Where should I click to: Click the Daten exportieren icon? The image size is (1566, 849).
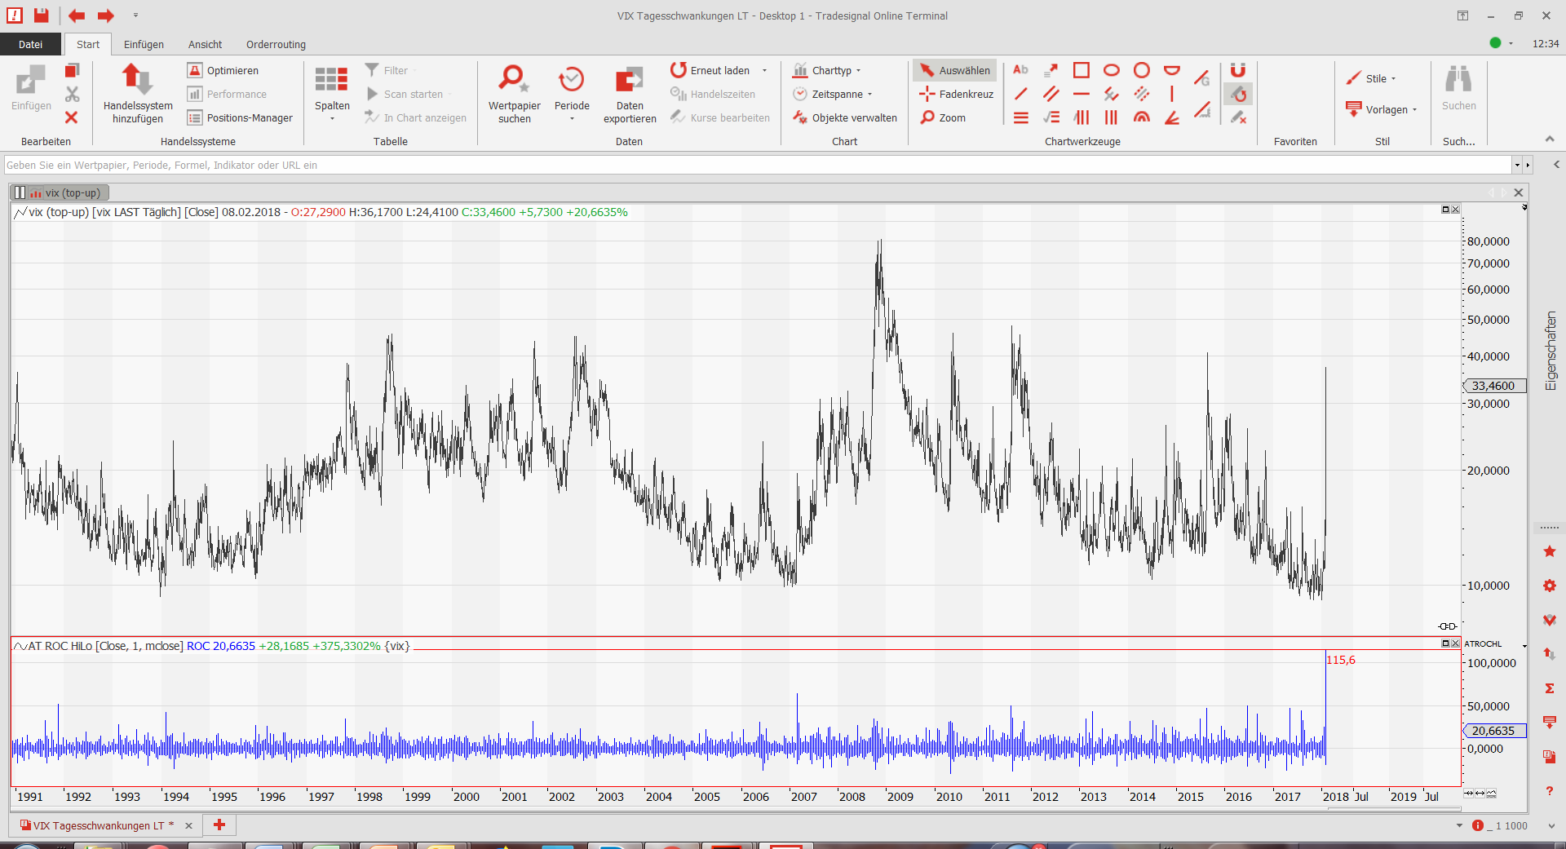click(629, 79)
